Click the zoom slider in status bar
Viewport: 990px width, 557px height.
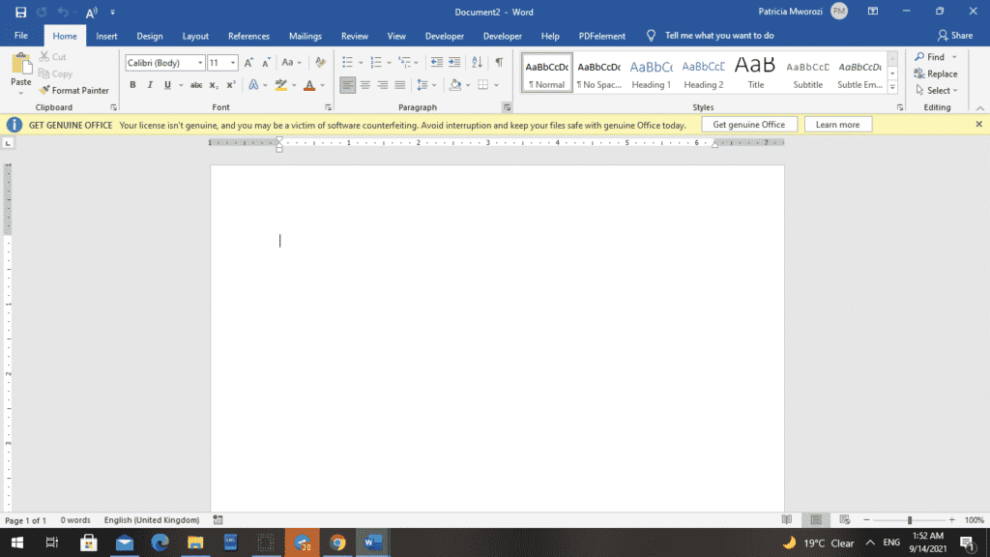[x=909, y=520]
